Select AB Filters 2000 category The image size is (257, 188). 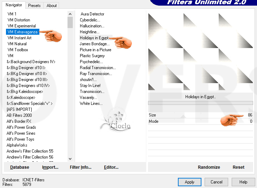19,115
